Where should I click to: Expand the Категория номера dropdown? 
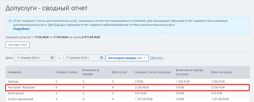[127, 58]
